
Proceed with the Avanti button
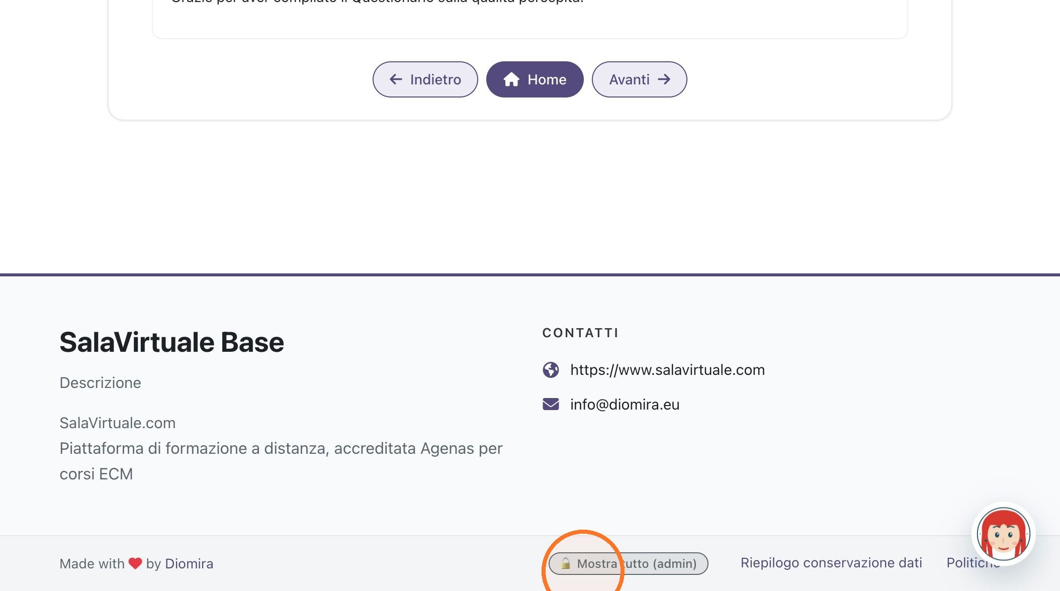[639, 79]
